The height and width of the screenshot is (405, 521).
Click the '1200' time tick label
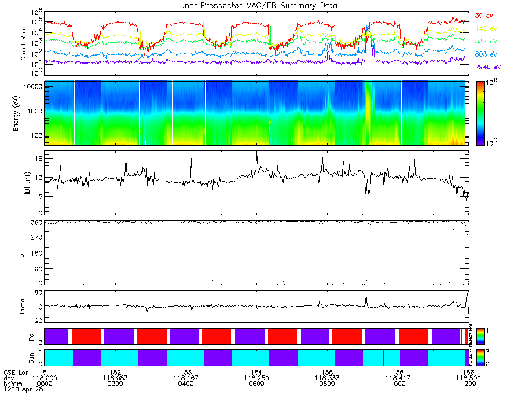(468, 384)
